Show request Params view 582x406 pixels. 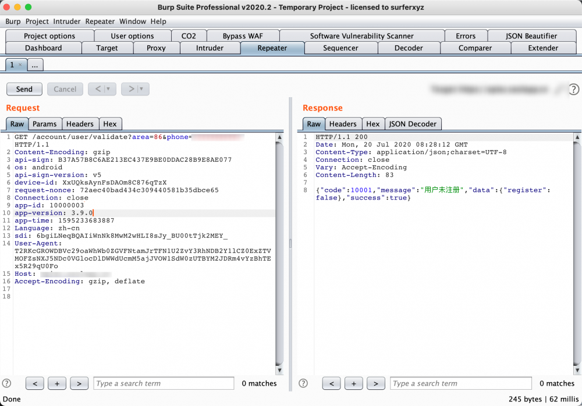pos(44,124)
